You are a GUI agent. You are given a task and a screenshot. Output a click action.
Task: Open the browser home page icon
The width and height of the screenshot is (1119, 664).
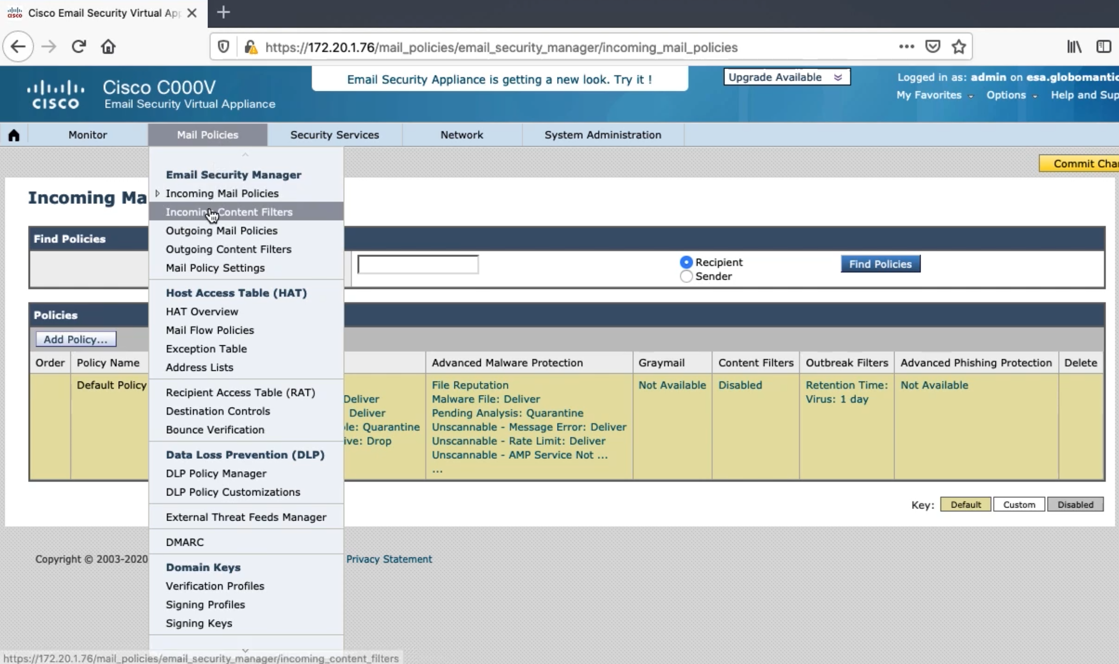click(108, 47)
